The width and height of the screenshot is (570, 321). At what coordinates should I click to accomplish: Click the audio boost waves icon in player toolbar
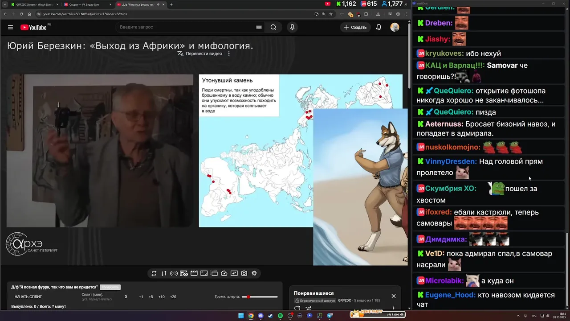pyautogui.click(x=174, y=273)
